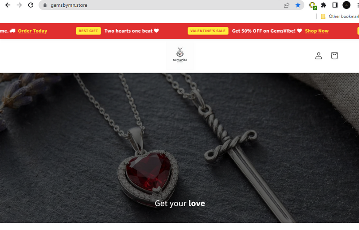Open the account login icon
This screenshot has width=359, height=230.
point(319,56)
